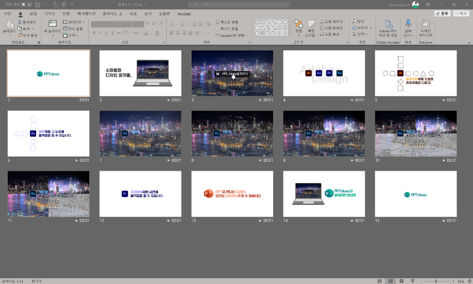Click the Paste clipboard icon
473x284 pixels.
[9, 25]
